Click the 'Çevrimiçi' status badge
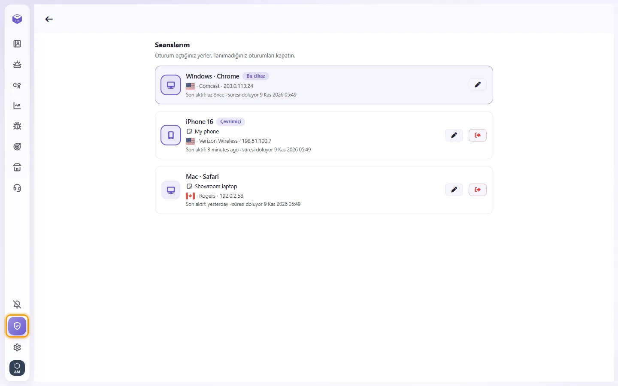 (x=230, y=121)
